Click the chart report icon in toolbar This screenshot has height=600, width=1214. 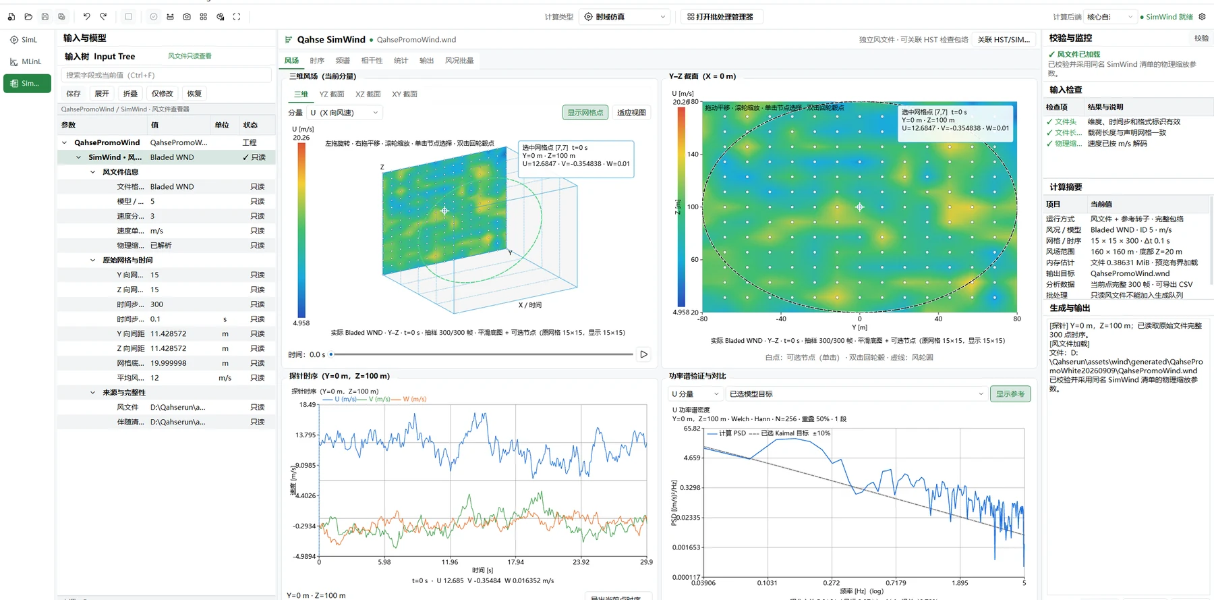click(220, 17)
